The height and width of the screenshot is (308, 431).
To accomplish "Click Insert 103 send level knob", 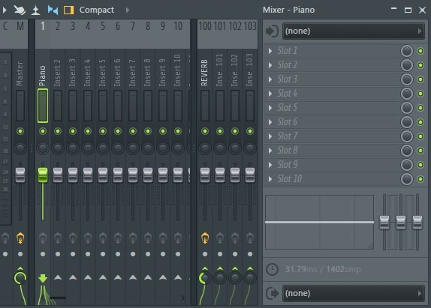I will click(249, 278).
